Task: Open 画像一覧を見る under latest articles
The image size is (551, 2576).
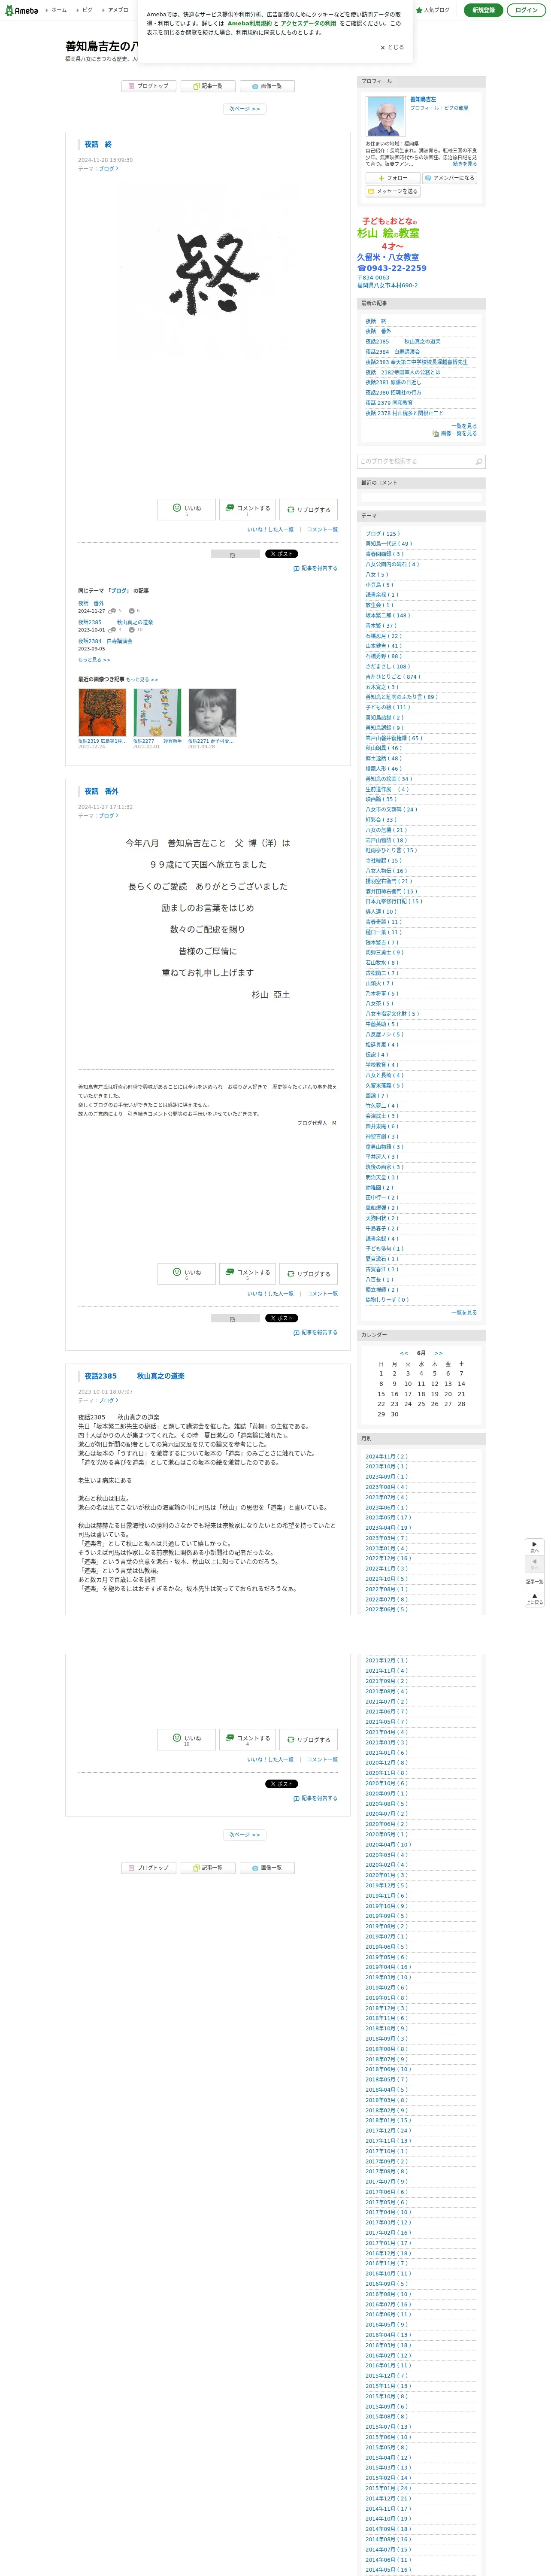Action: point(454,434)
